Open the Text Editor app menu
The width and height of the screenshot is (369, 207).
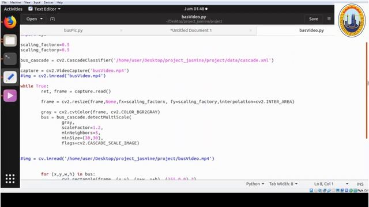coord(44,9)
